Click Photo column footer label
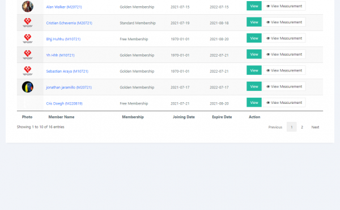Screen dimensions: 340x210 click(27, 117)
